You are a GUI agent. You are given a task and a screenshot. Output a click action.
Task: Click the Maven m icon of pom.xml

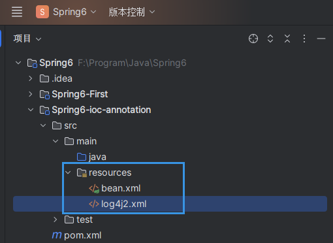[57, 235]
